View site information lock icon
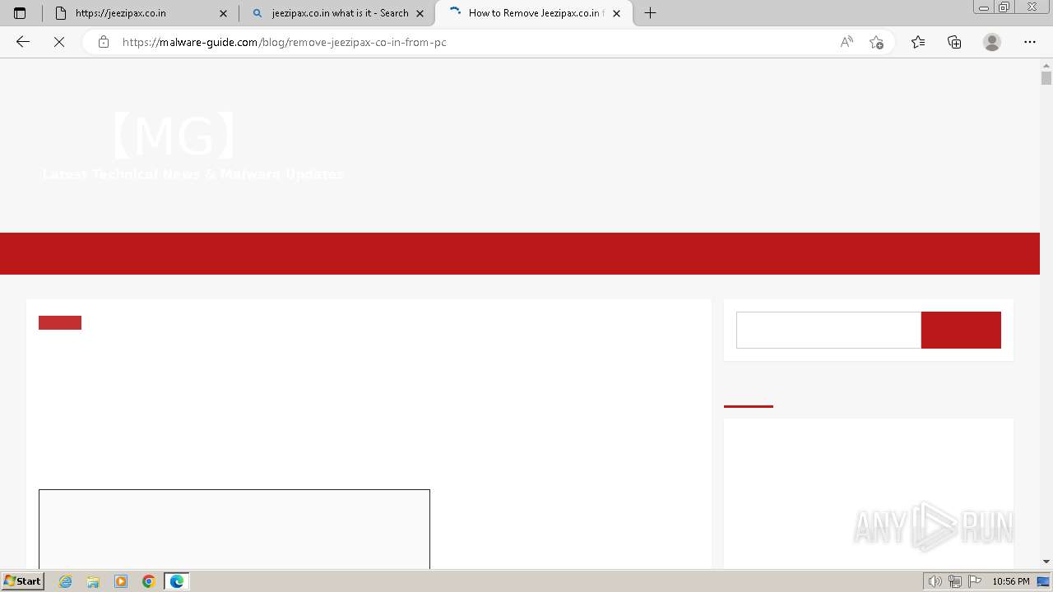1053x592 pixels. 103,42
